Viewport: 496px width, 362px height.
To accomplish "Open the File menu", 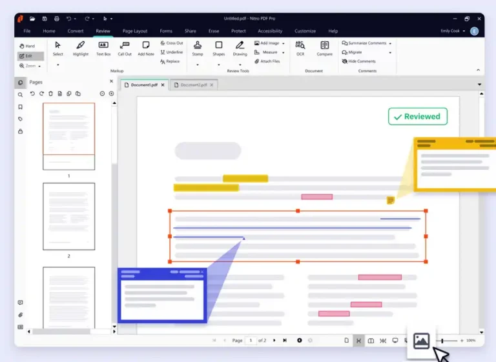I will pos(27,31).
